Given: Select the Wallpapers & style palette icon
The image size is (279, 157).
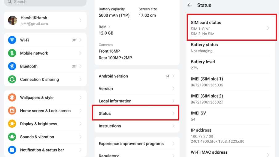Looking at the screenshot, I should [x=12, y=97].
